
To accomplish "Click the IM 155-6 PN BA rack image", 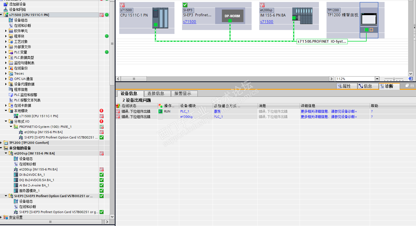I will coord(302,16).
